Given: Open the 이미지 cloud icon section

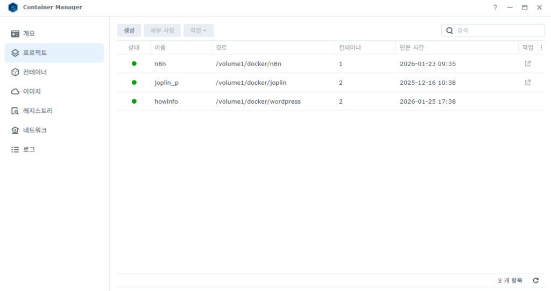Looking at the screenshot, I should pos(15,92).
